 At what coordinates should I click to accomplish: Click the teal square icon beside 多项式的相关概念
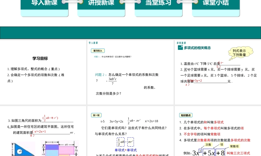tap(180, 48)
